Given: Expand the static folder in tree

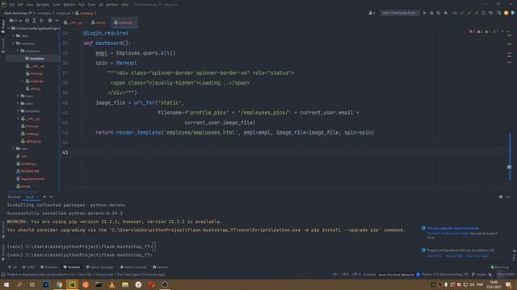Looking at the screenshot, I should (18, 103).
